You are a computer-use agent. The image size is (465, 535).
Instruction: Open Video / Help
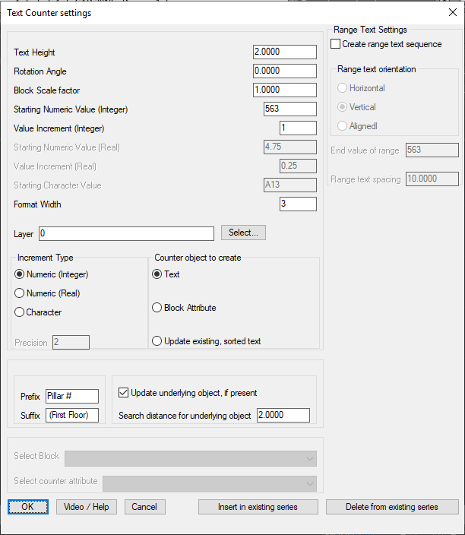(x=87, y=507)
